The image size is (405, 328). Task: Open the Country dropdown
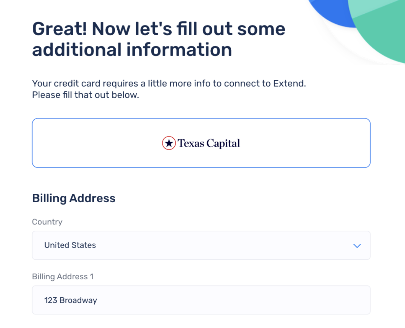(201, 245)
